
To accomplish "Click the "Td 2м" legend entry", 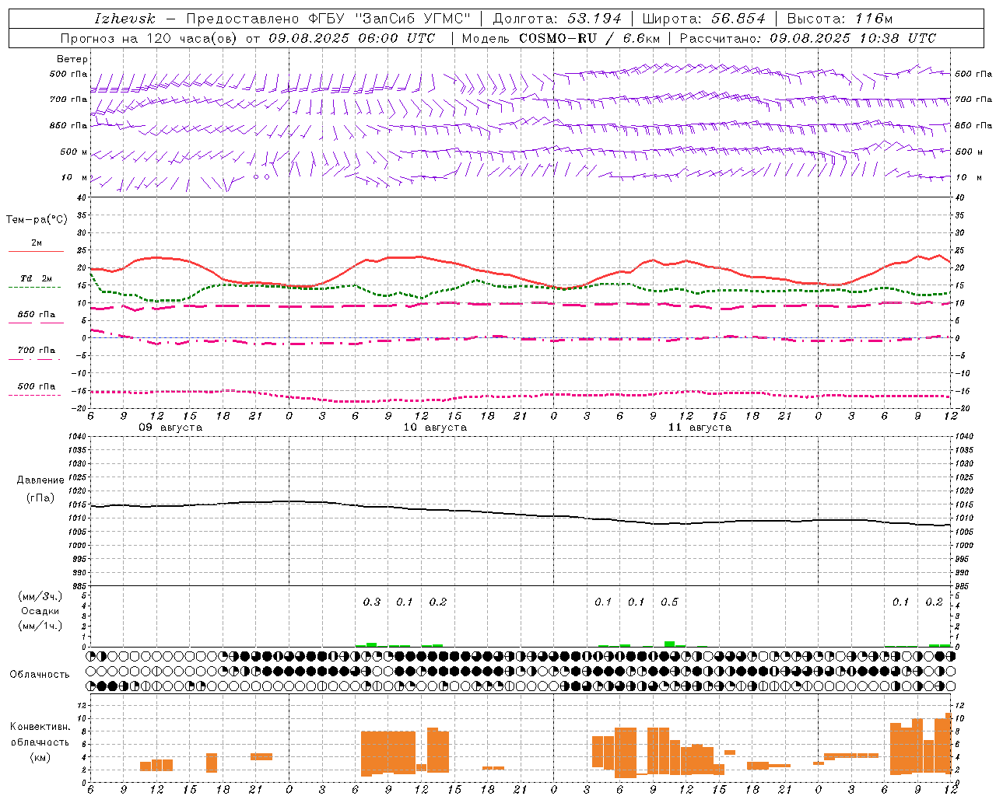I will coord(37,278).
